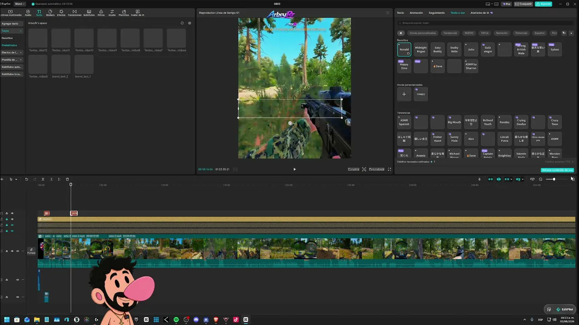Switch to the Seguimiento tab
The image size is (579, 325).
[437, 13]
